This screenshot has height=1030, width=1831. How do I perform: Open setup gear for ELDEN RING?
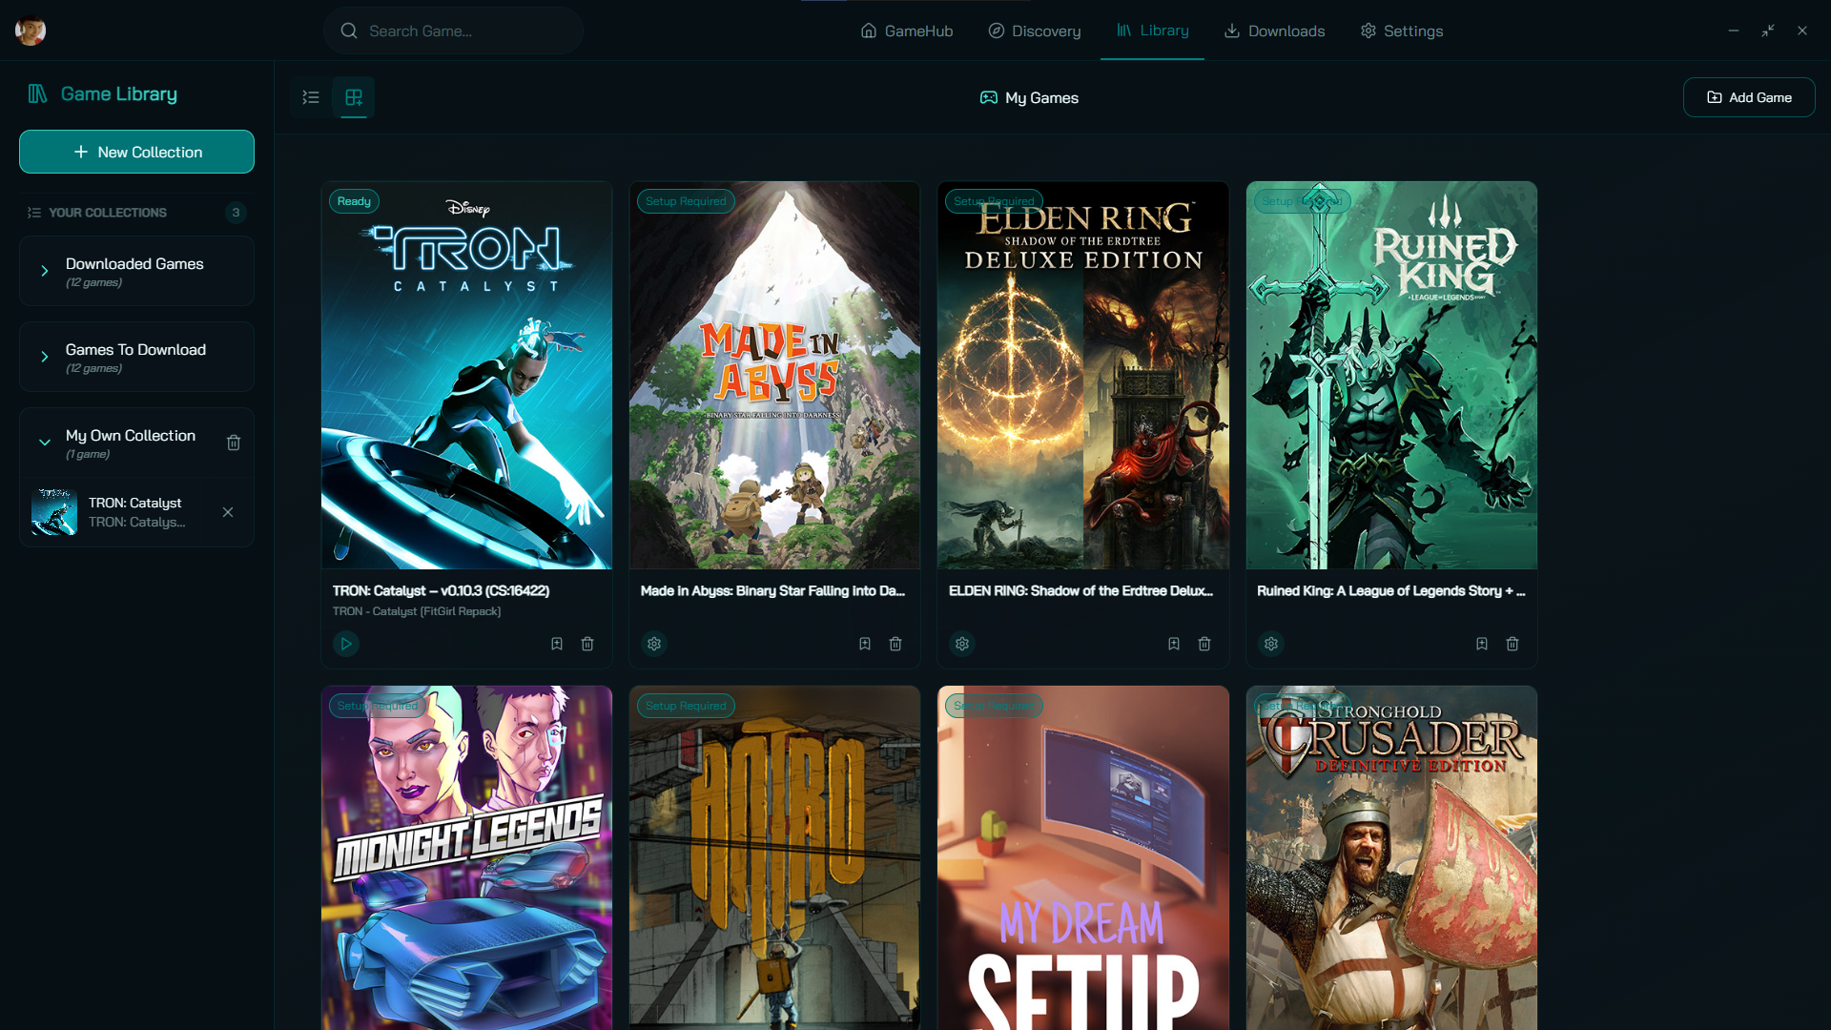point(962,644)
